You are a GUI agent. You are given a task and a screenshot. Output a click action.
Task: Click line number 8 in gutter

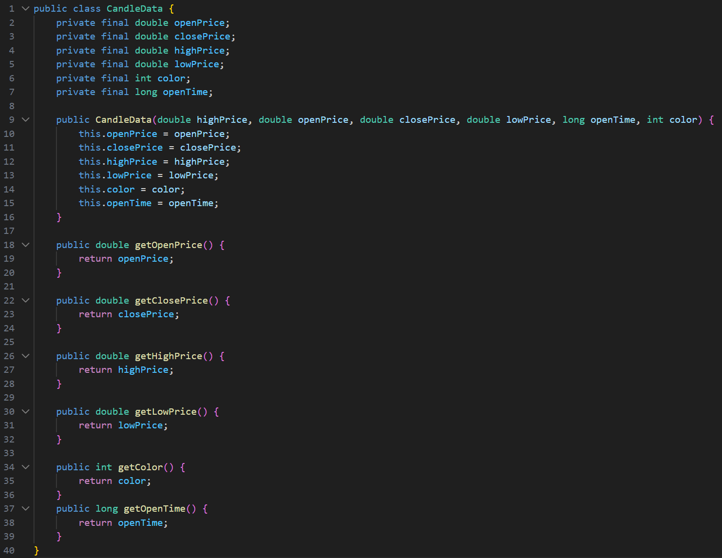coord(12,106)
